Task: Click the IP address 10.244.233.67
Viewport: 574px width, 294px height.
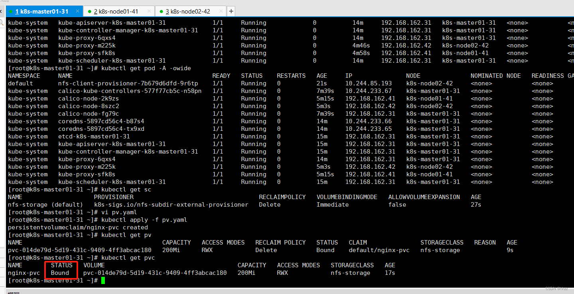Action: coord(369,91)
